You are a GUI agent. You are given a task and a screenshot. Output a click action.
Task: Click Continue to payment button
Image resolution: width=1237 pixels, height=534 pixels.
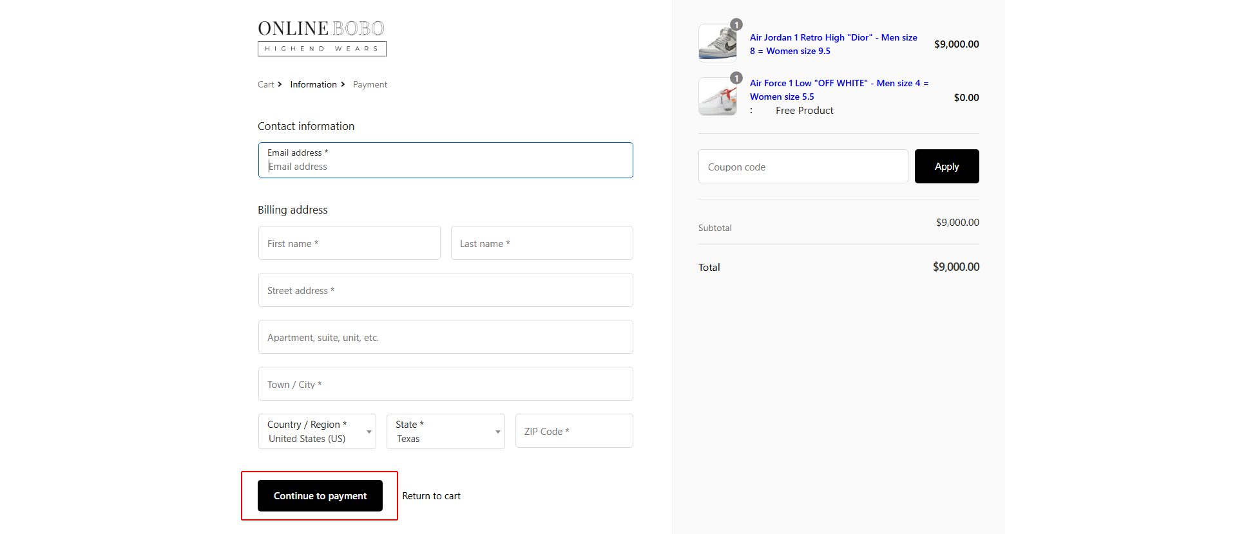[320, 496]
